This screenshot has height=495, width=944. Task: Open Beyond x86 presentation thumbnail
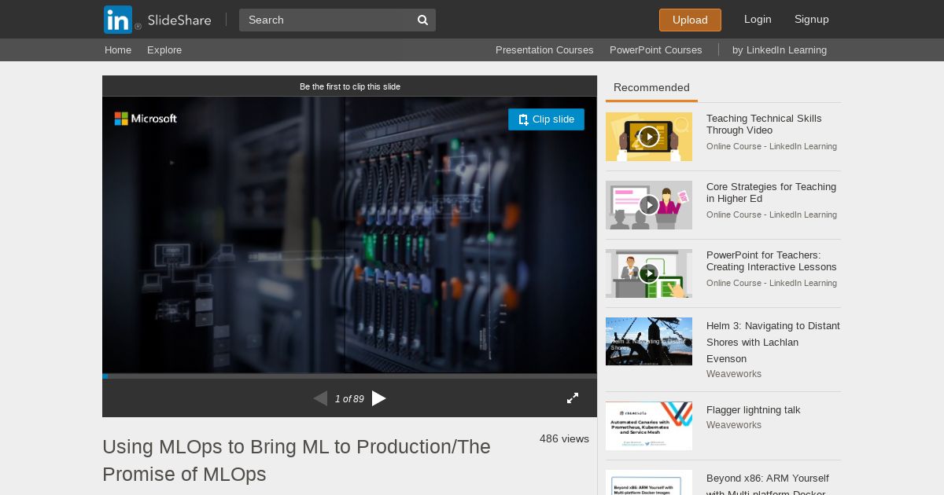(649, 482)
